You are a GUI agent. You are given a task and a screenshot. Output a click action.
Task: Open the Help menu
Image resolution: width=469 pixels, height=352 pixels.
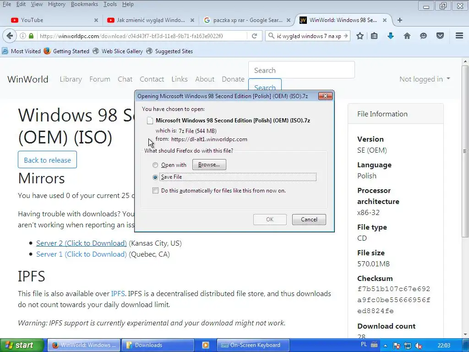tap(128, 4)
